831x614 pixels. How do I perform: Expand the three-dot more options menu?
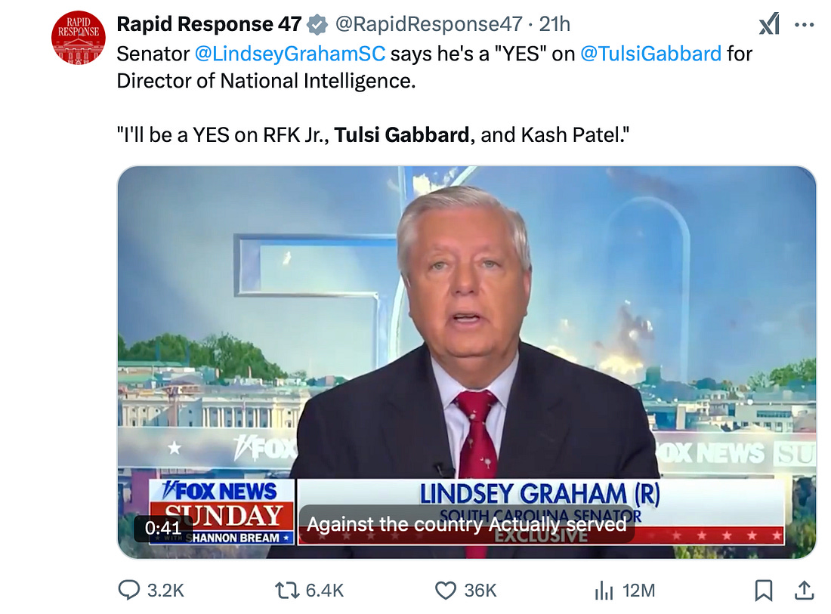805,25
